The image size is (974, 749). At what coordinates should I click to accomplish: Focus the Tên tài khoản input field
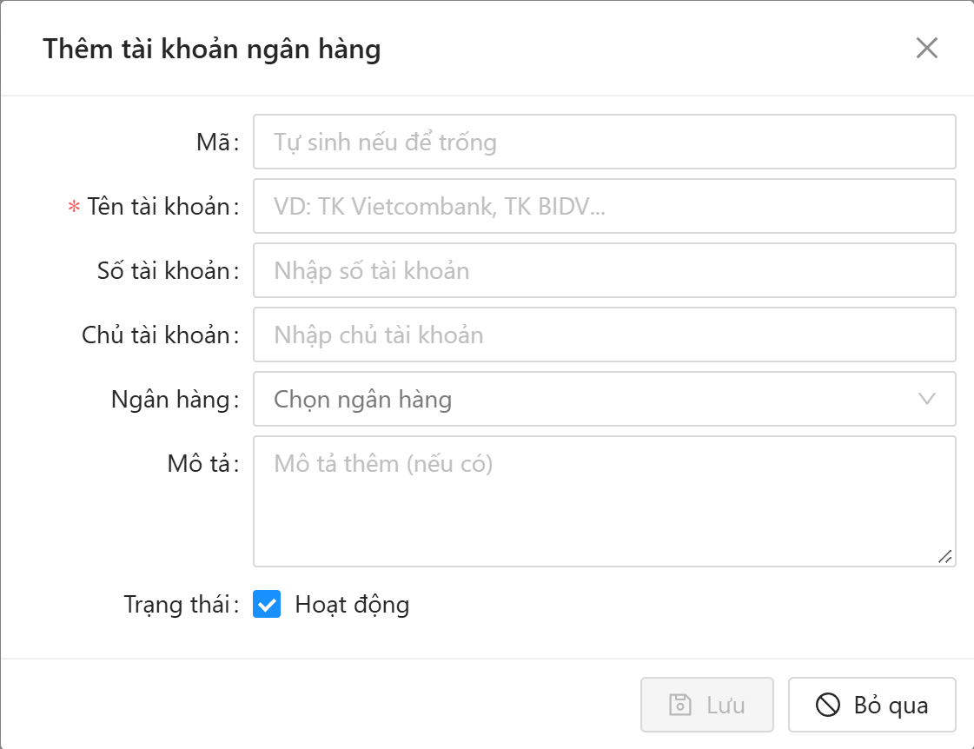coord(604,206)
